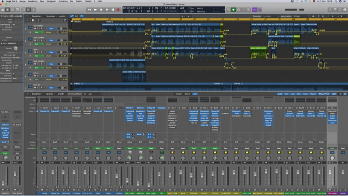The image size is (348, 196).
Task: Toggle the green solo speaker button
Action: click(234, 10)
